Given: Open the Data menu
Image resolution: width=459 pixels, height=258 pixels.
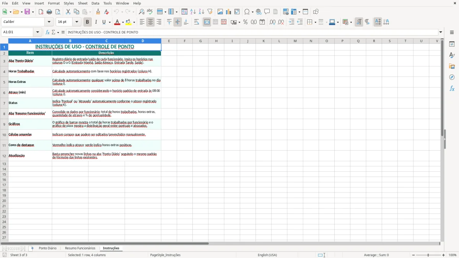Looking at the screenshot, I should [x=95, y=3].
